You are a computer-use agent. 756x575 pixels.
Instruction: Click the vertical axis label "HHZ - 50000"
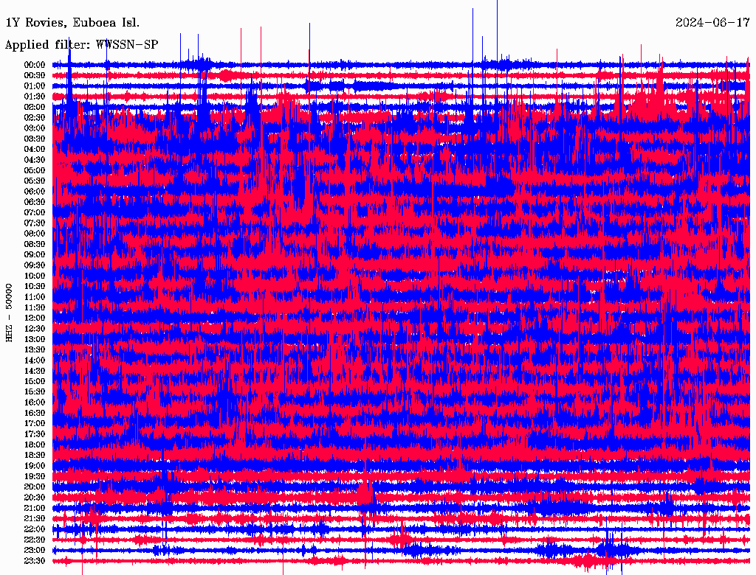[x=9, y=313]
